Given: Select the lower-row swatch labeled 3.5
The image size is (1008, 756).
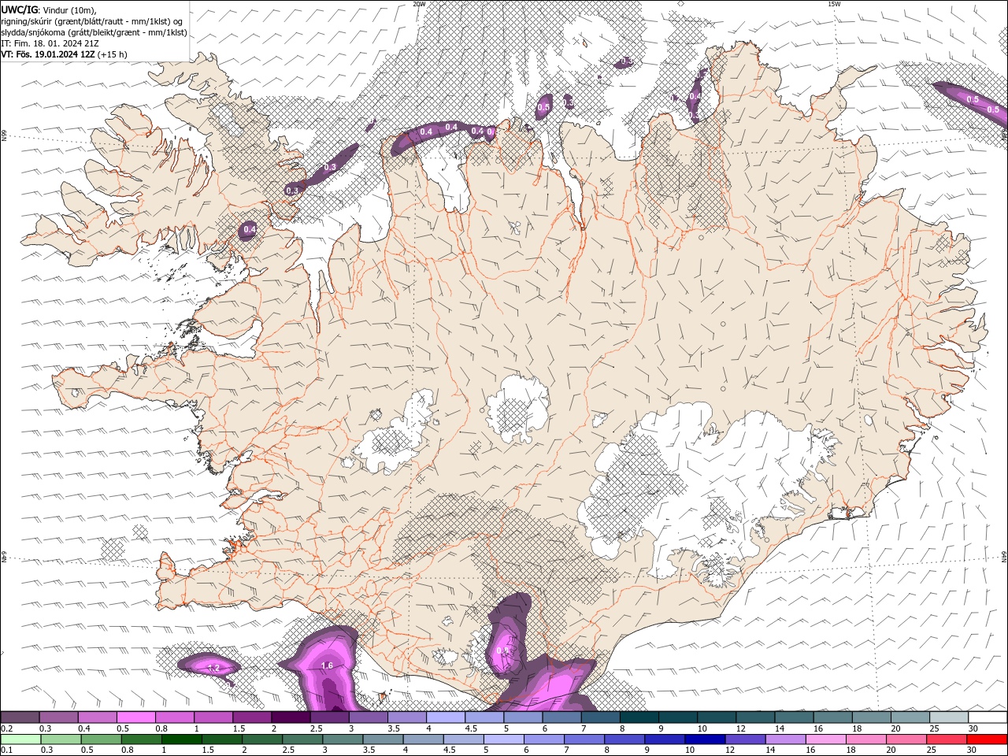Looking at the screenshot, I should point(383,739).
